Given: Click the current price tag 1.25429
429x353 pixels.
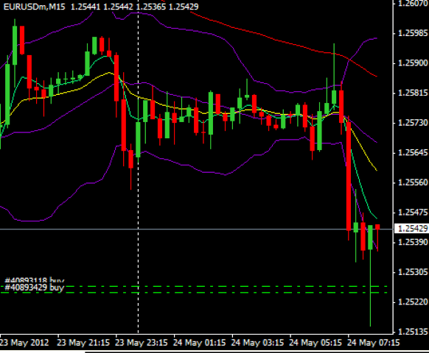Looking at the screenshot, I should 412,229.
